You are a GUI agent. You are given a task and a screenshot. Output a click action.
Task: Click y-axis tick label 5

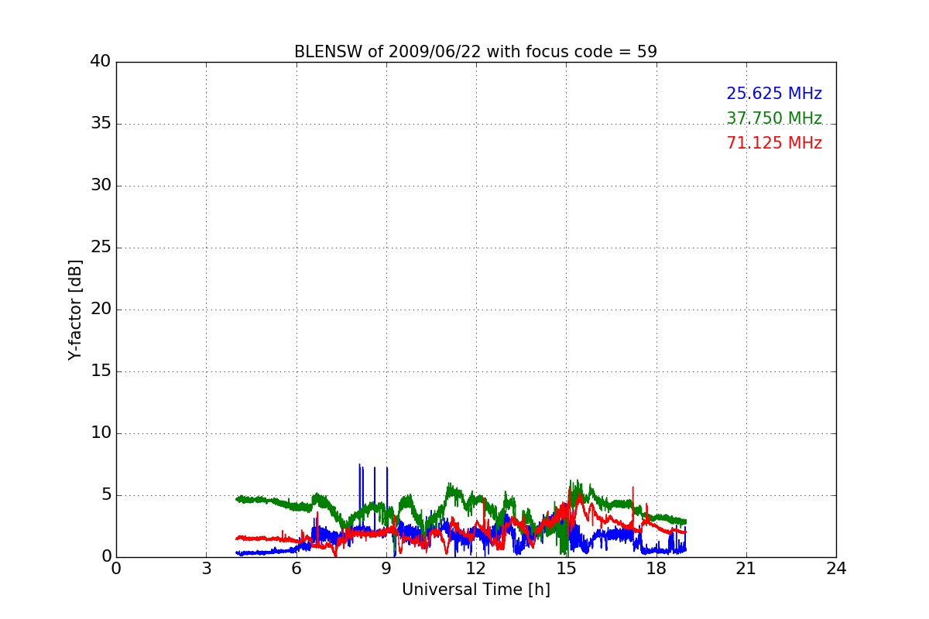[106, 495]
